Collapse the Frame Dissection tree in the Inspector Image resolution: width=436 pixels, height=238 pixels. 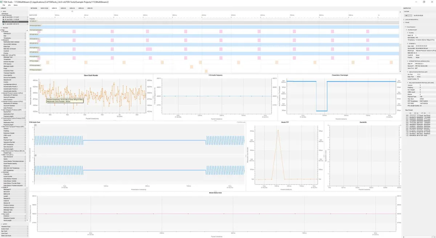click(x=405, y=27)
